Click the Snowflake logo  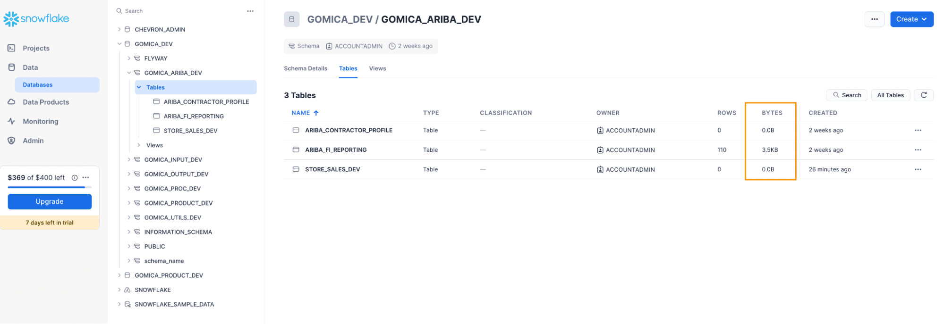tap(36, 19)
